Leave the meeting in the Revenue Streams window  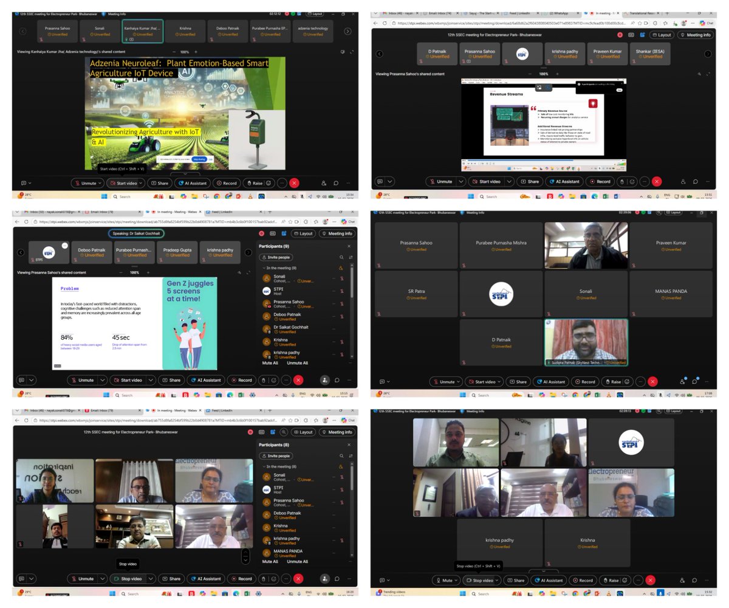click(656, 181)
